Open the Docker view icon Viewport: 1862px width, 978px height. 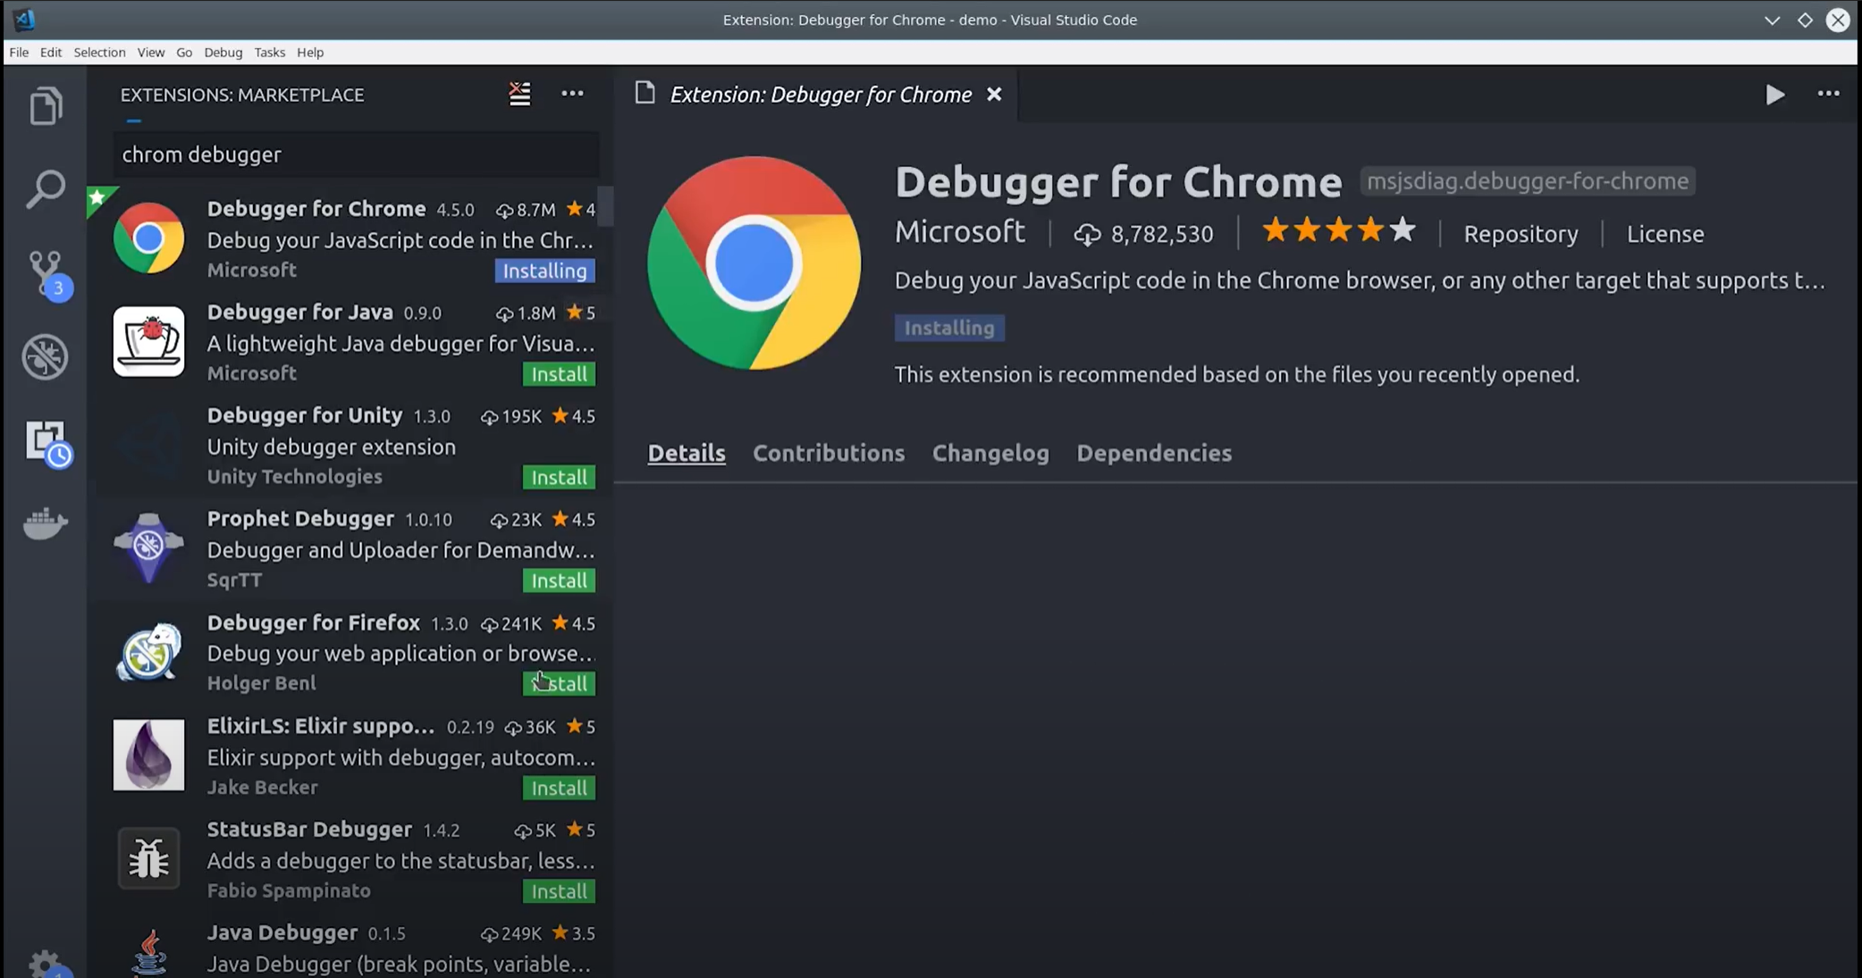46,523
